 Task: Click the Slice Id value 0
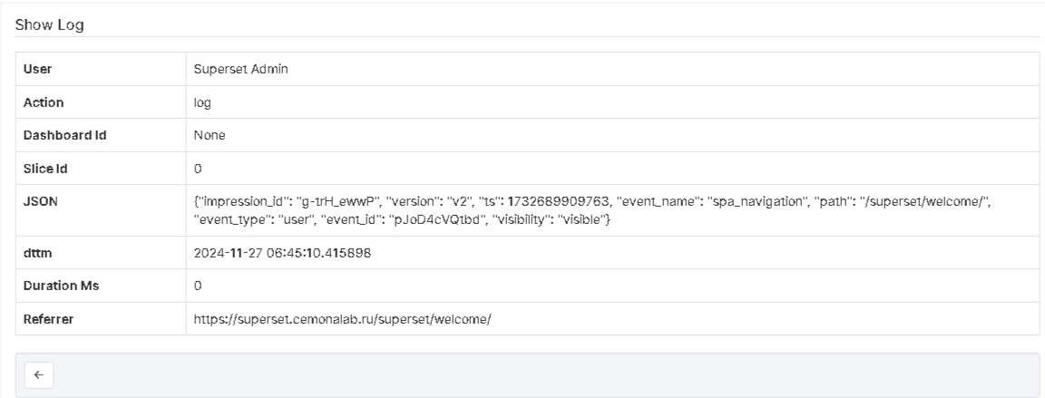(198, 168)
